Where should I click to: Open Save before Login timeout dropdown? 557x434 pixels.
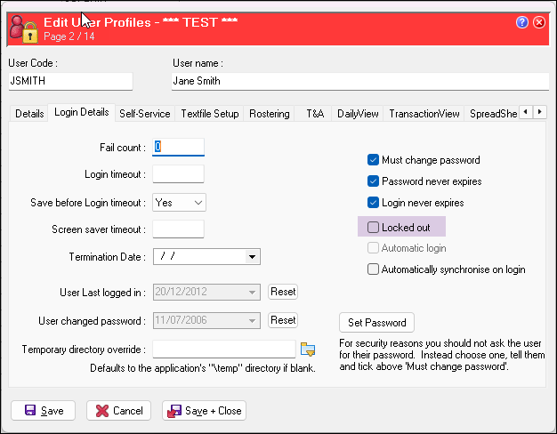point(179,202)
